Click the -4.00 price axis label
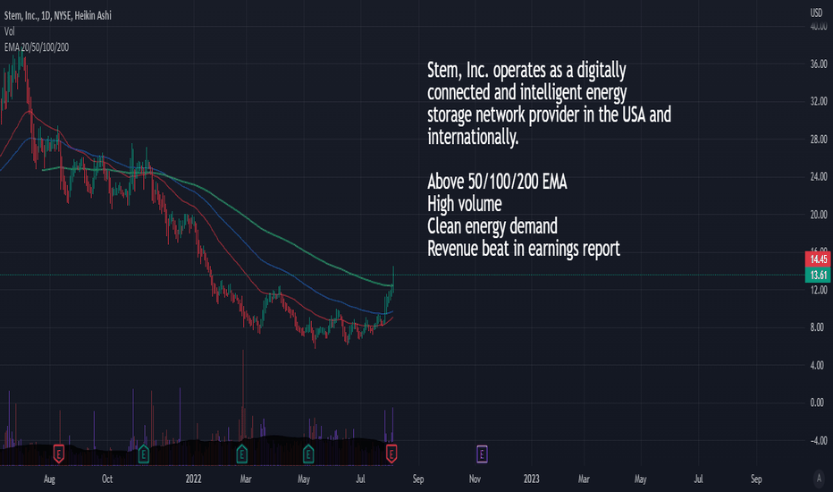Image resolution: width=833 pixels, height=492 pixels. click(x=819, y=440)
